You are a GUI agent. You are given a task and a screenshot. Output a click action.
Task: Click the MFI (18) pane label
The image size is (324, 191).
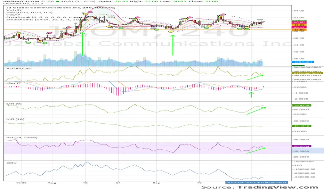pos(15,119)
